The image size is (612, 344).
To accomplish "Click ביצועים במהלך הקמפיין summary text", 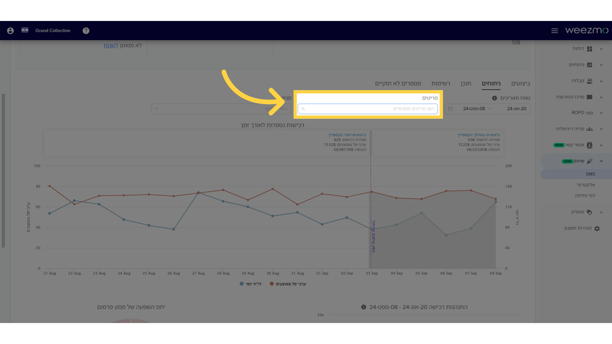I will 479,135.
